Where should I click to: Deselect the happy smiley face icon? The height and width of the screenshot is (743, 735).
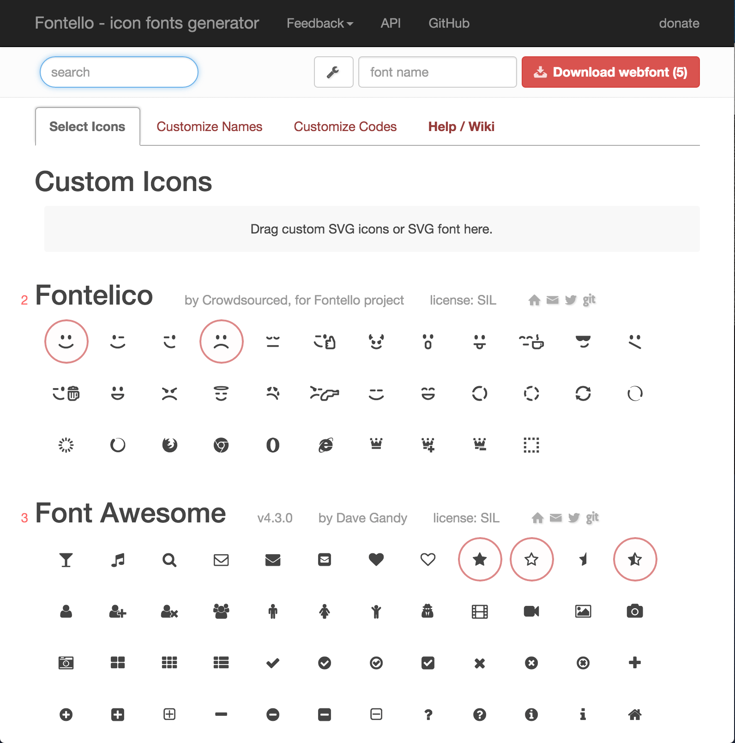(66, 342)
